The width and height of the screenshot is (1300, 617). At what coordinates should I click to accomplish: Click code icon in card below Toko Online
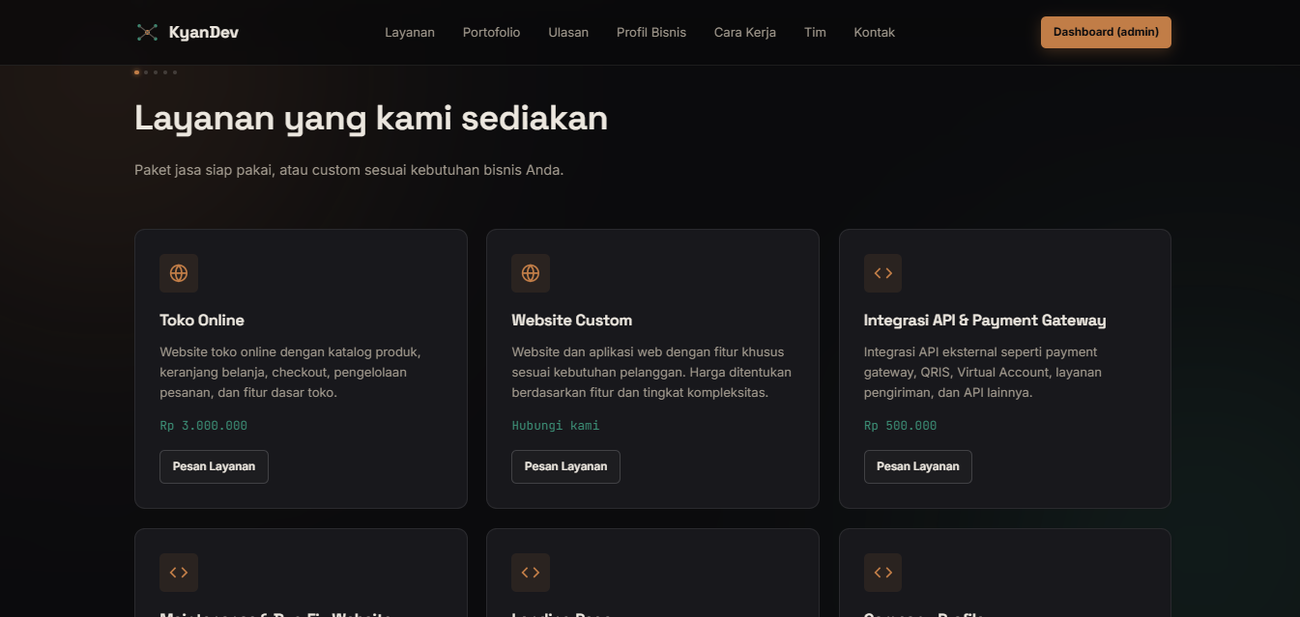tap(179, 573)
